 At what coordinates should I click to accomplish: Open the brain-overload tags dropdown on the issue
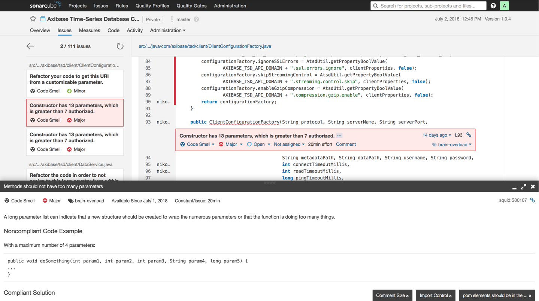pos(451,145)
